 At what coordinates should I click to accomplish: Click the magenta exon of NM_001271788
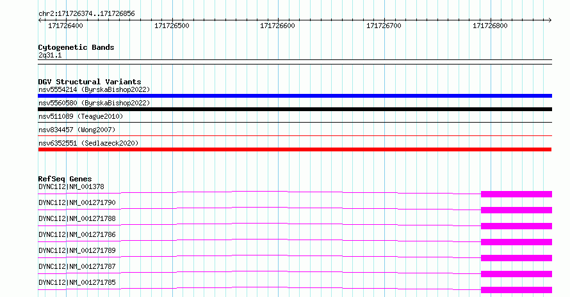pos(517,226)
